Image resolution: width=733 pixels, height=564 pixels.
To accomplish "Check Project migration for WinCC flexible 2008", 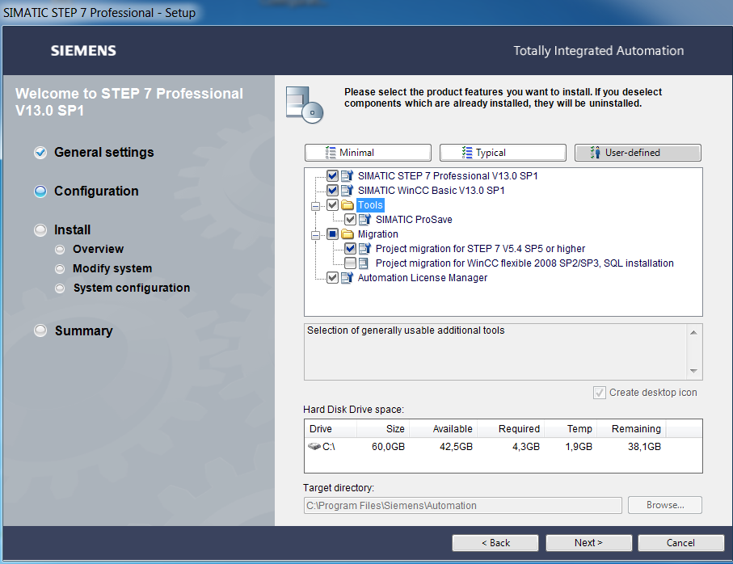I will [x=350, y=263].
